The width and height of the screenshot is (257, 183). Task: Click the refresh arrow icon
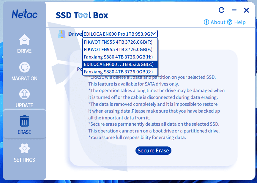point(222,10)
